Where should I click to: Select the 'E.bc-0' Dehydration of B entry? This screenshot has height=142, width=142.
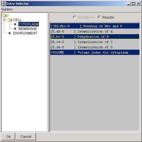[95, 37]
